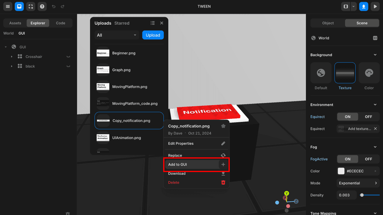Switch FogActive to OFF
383x215 pixels.
369,159
